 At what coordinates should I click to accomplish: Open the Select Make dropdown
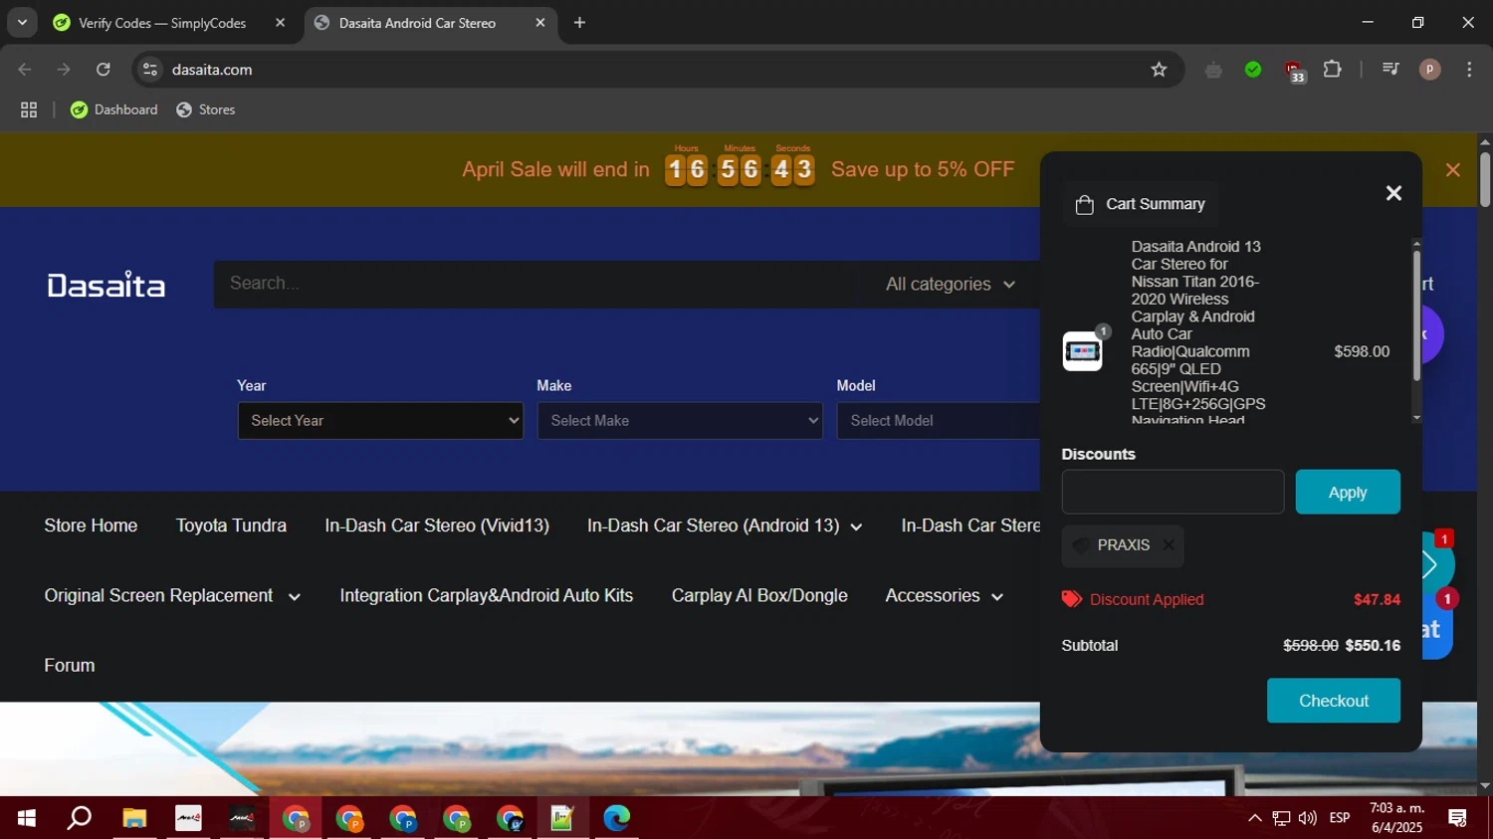tap(680, 421)
